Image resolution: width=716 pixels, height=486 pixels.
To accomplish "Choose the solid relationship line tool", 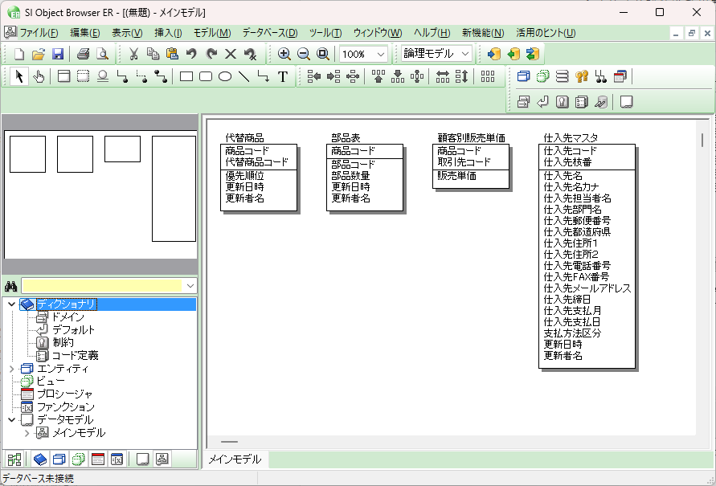I will (122, 76).
